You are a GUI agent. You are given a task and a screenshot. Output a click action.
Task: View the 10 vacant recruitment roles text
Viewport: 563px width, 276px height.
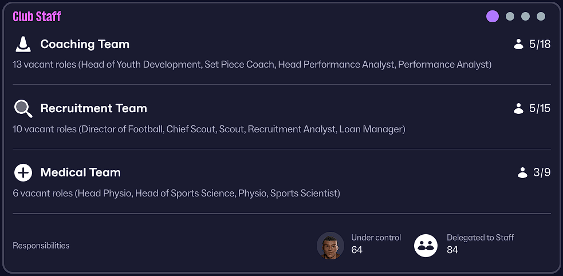point(209,129)
